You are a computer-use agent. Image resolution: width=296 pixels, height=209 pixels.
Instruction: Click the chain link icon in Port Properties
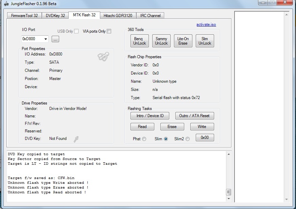(103, 57)
